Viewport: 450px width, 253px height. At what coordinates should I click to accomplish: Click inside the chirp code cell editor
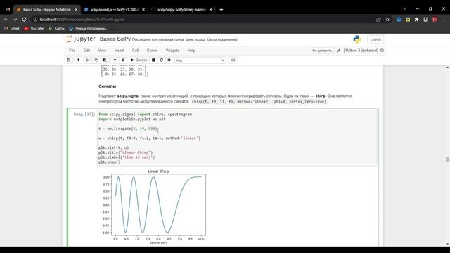[x=237, y=138]
